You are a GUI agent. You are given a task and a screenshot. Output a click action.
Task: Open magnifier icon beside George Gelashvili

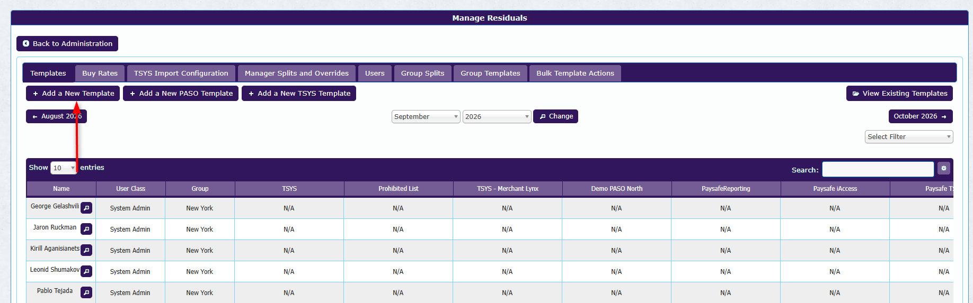[86, 208]
